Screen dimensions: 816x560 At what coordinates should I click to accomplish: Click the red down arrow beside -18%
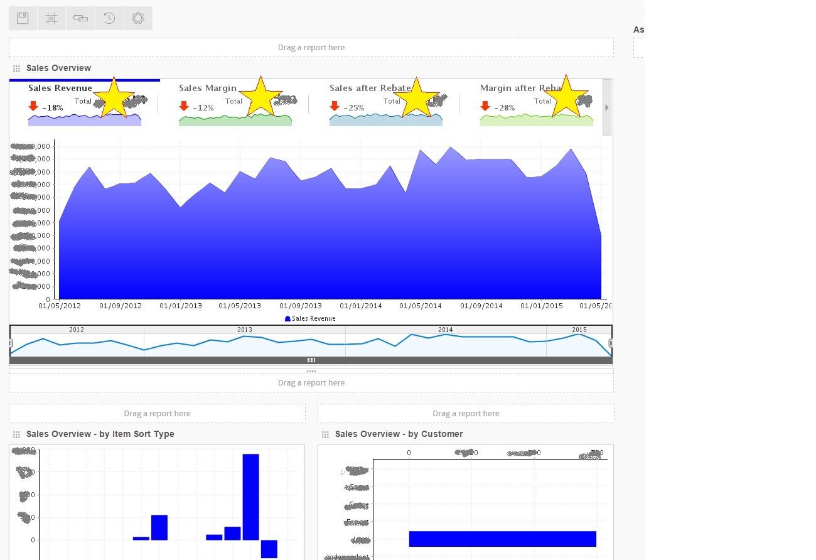33,106
